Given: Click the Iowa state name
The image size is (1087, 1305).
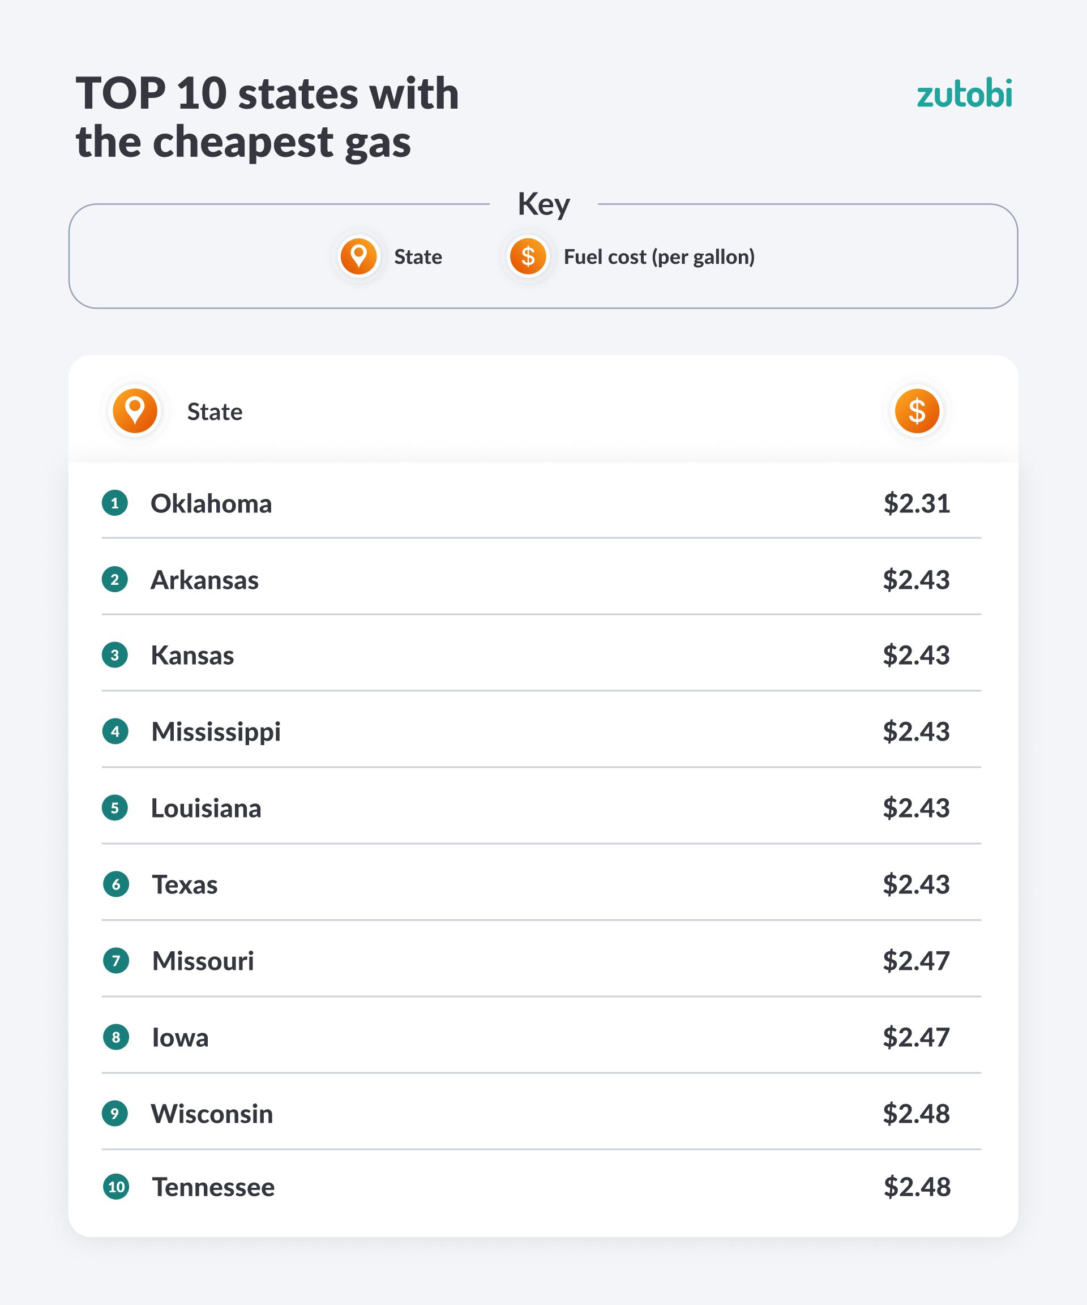Looking at the screenshot, I should (x=180, y=1037).
